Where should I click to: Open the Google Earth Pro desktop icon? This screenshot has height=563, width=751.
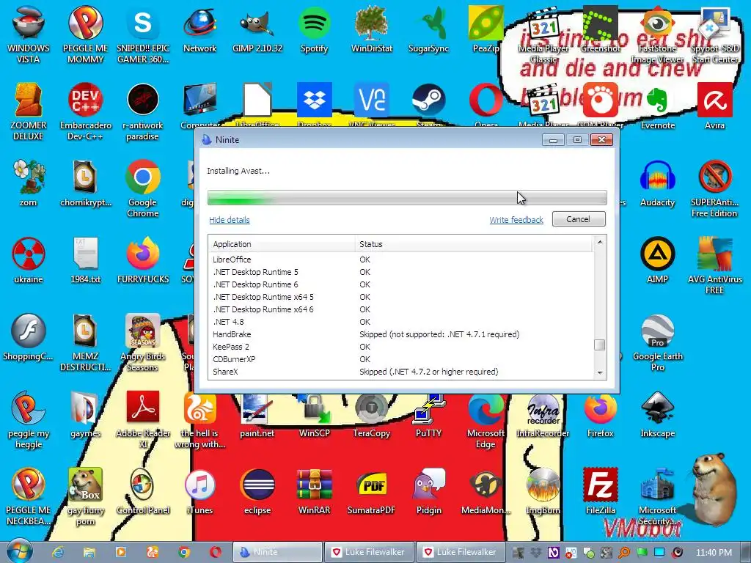click(658, 343)
